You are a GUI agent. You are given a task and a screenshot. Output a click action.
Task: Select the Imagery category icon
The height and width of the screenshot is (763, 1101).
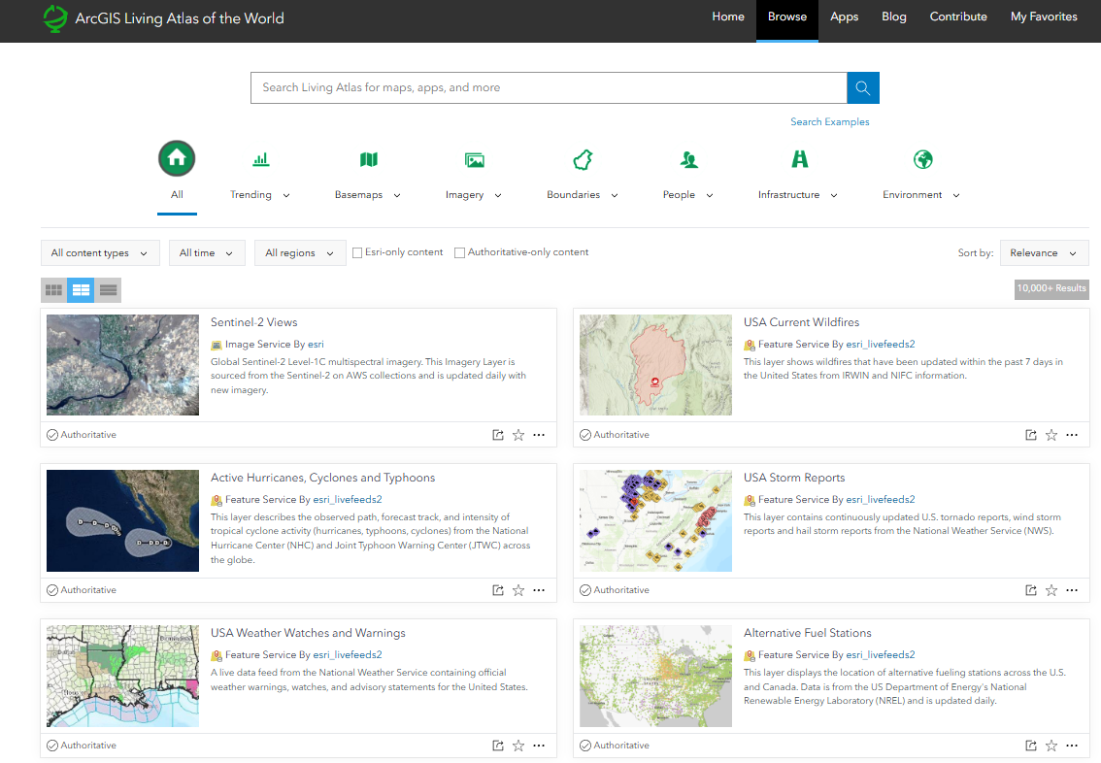point(474,159)
